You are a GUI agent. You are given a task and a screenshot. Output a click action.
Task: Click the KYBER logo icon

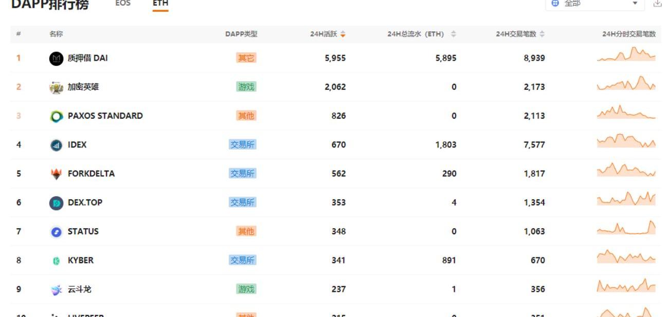[x=56, y=260]
